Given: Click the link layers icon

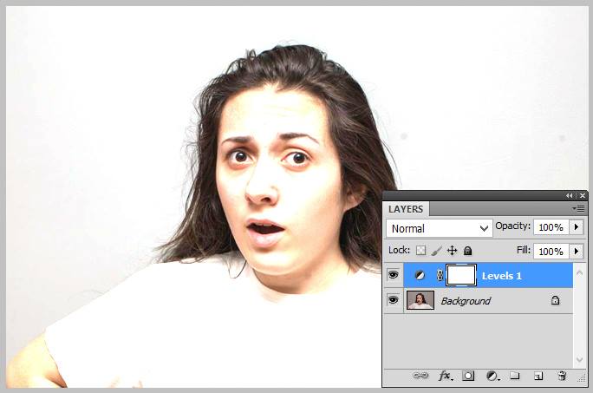Looking at the screenshot, I should [420, 376].
